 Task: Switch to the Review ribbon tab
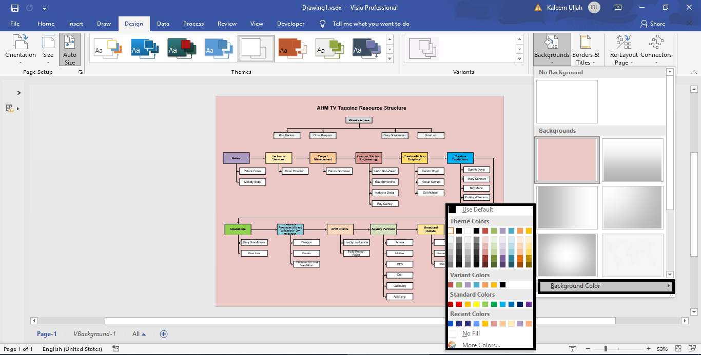pyautogui.click(x=227, y=24)
